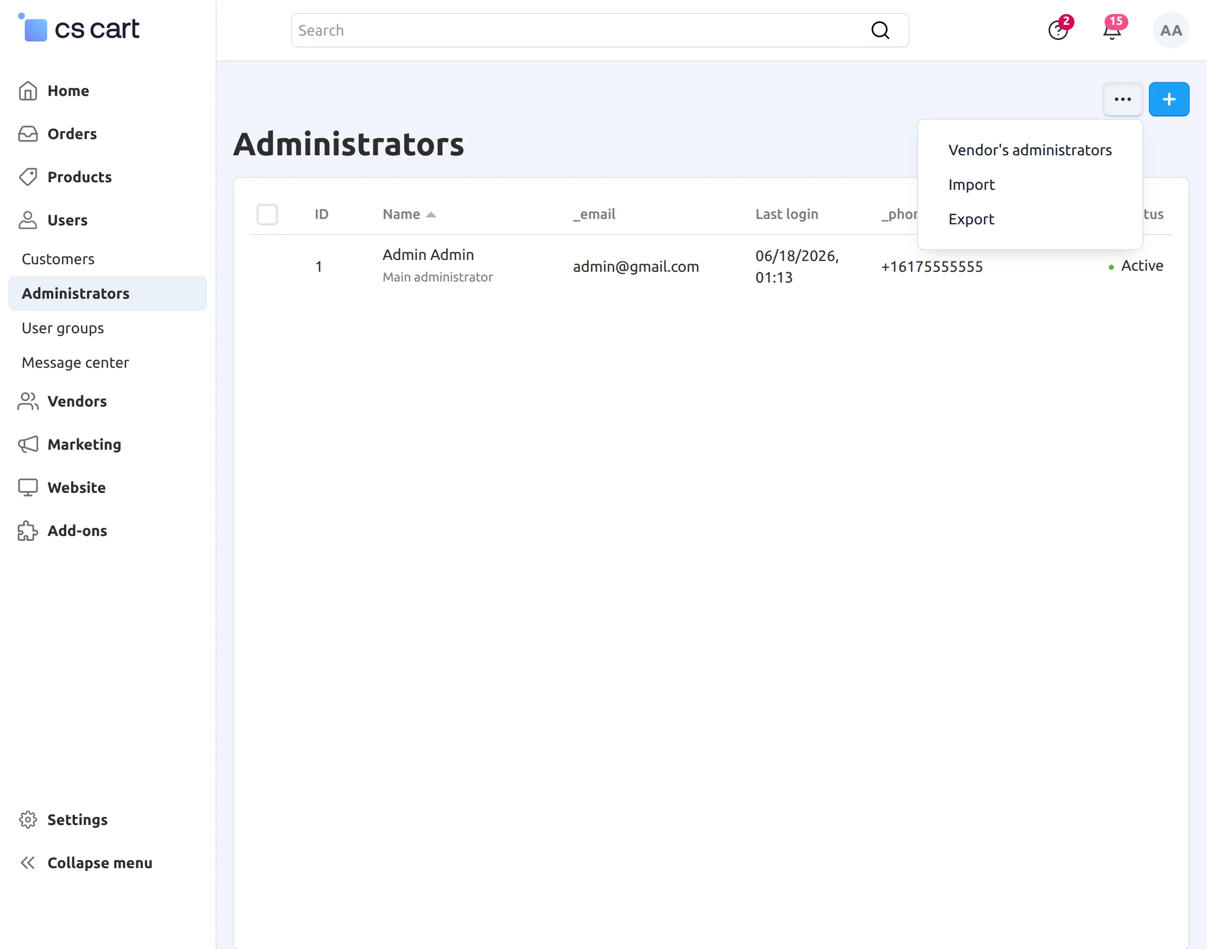1207x949 pixels.
Task: Click the ID column header
Action: [x=322, y=215]
